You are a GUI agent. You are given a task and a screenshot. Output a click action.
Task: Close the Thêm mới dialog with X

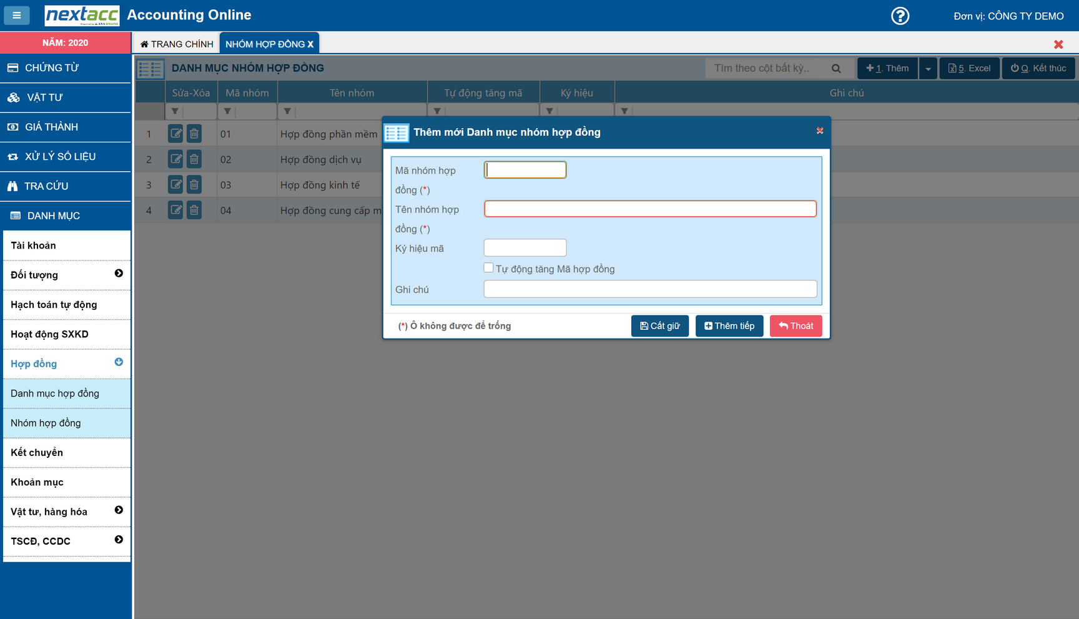pyautogui.click(x=820, y=131)
